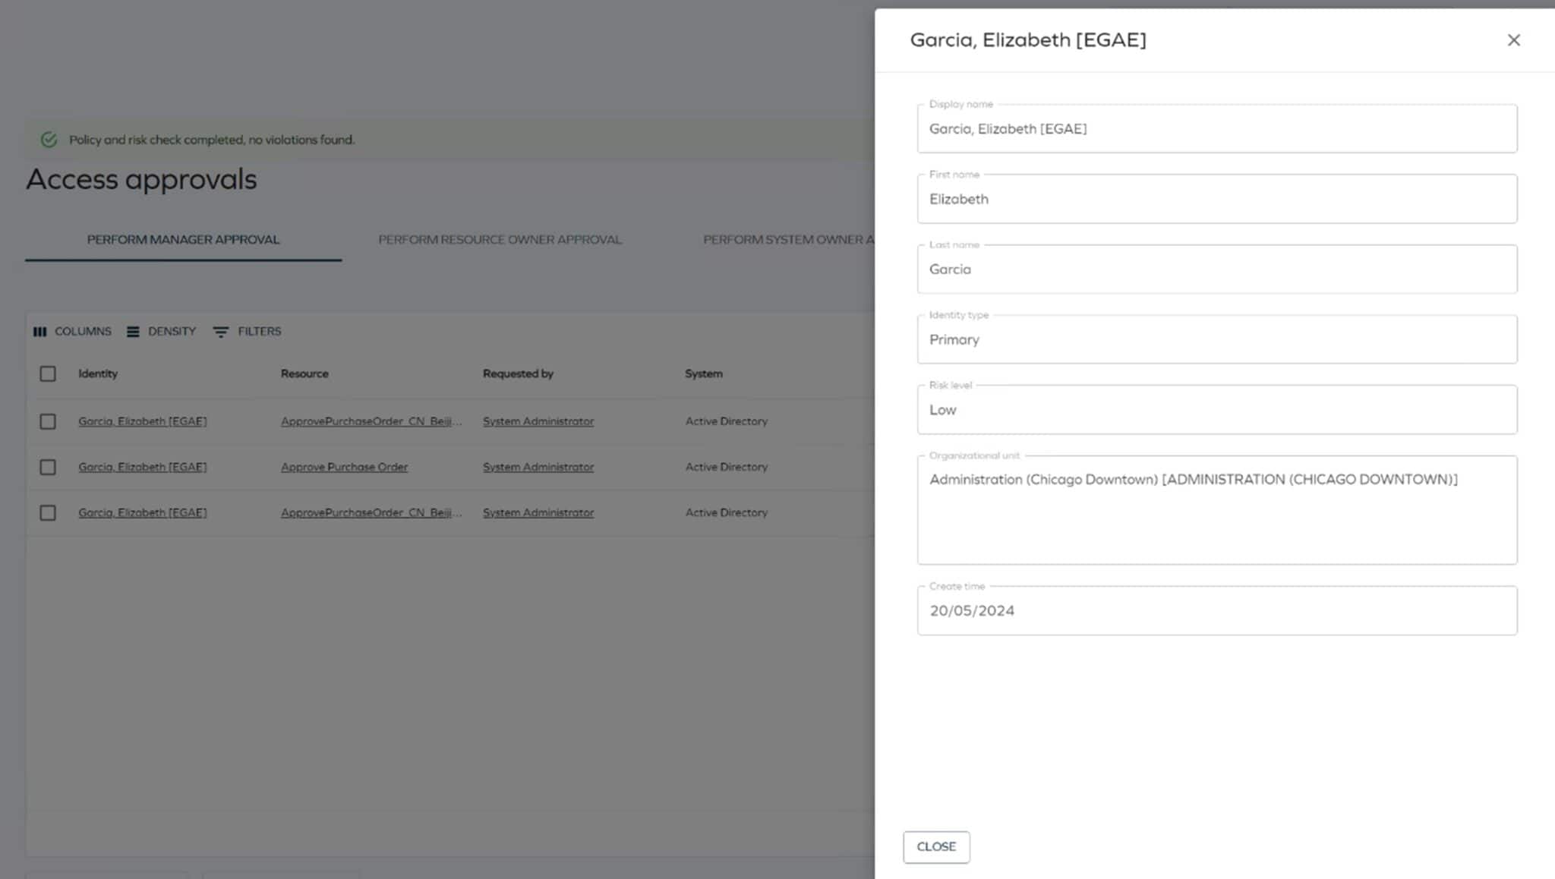
Task: Check the Approve Purchase Order row checkbox
Action: 48,467
